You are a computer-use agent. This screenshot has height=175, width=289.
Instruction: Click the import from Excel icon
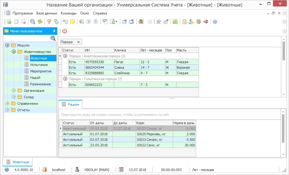[x=105, y=22]
